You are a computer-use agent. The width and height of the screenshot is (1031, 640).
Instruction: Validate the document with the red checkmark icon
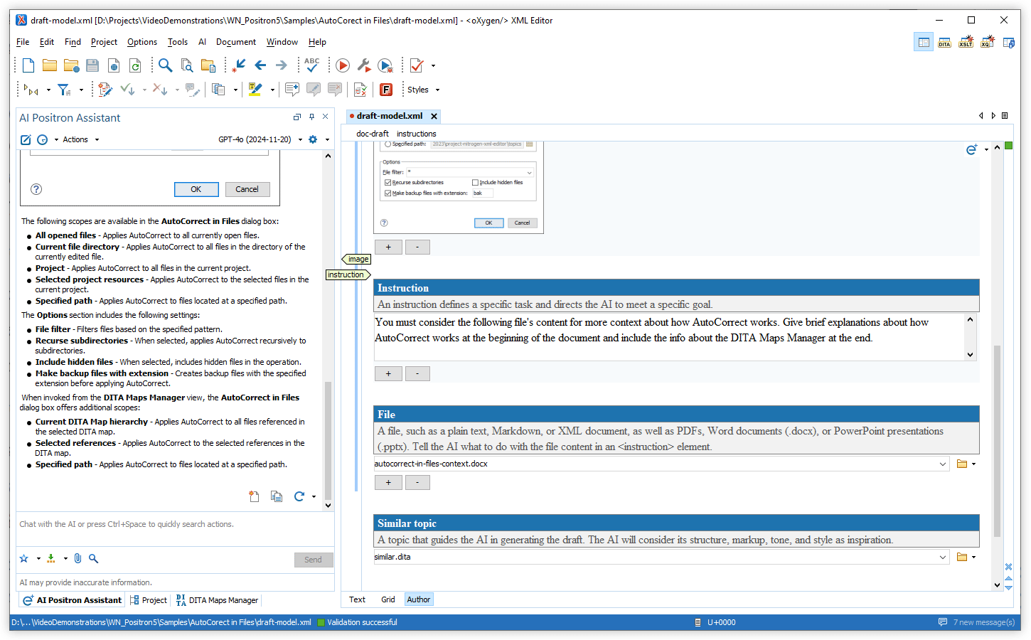[x=417, y=65]
